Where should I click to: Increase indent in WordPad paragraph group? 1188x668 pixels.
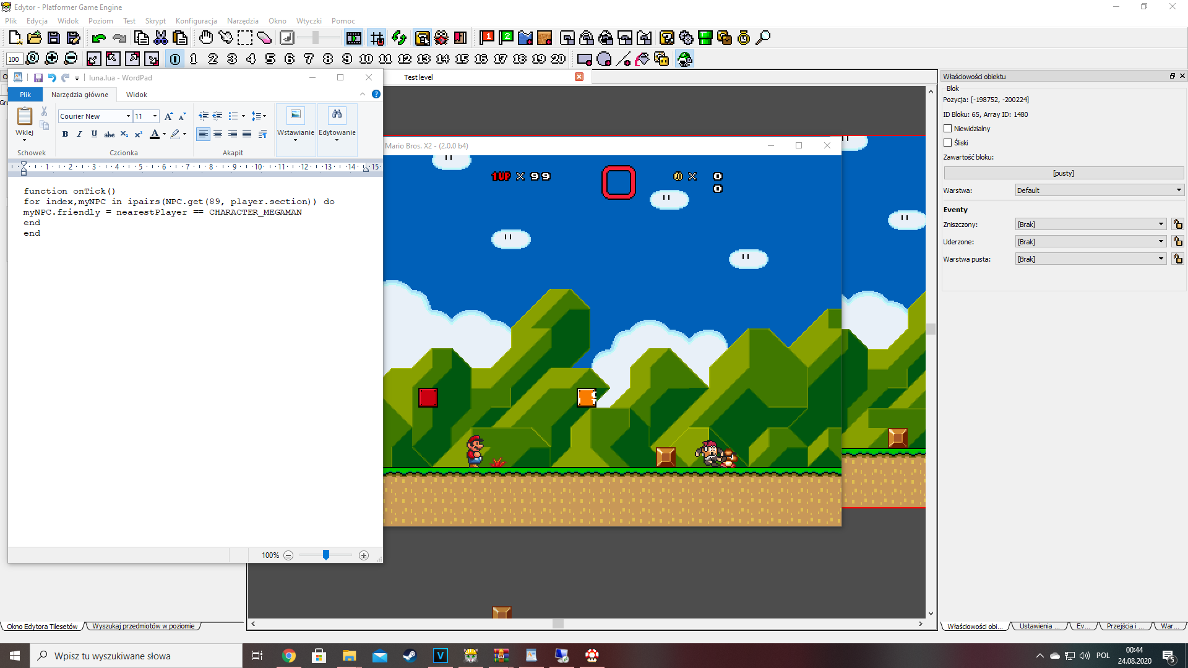tap(218, 116)
